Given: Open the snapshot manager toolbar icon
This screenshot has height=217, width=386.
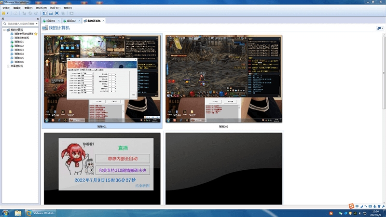Looking at the screenshot, I should click(36, 14).
